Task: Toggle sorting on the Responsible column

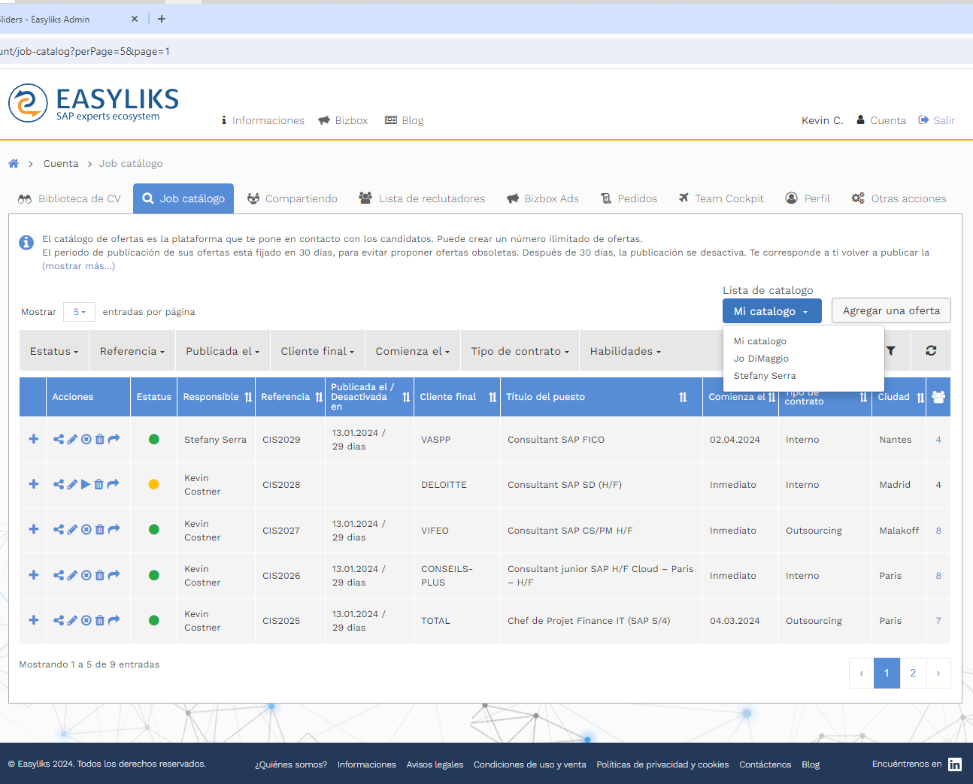Action: 248,398
